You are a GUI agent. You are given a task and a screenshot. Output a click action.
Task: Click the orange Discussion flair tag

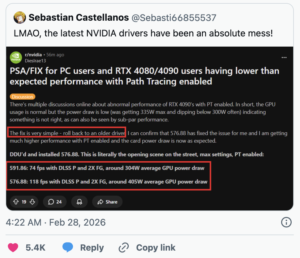tap(22, 97)
